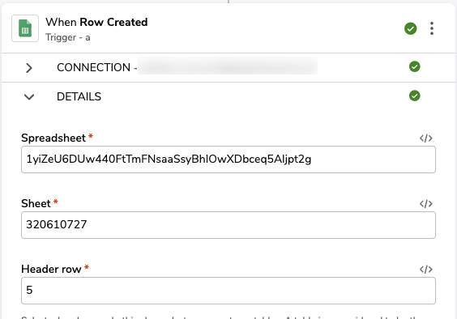Toggle code mode for Sheet field

[426, 204]
